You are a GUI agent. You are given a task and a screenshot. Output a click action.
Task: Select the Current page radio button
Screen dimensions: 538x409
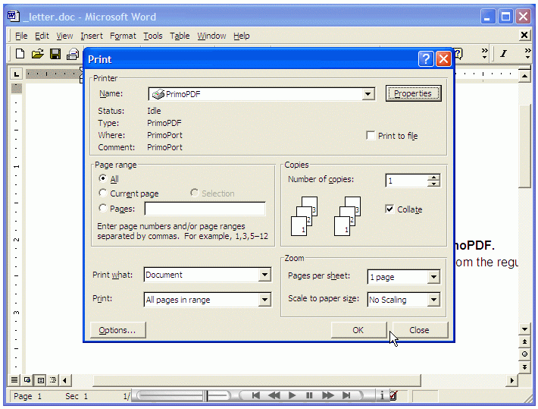coord(102,193)
